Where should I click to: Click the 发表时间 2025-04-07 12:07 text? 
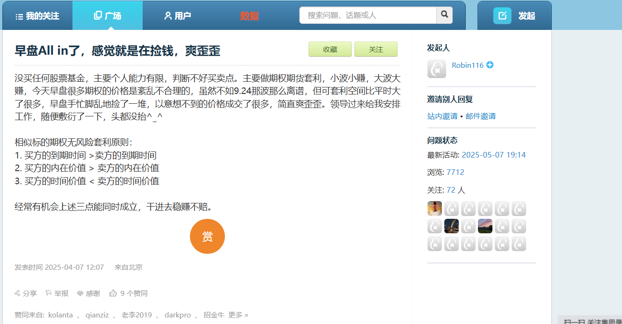(x=59, y=267)
